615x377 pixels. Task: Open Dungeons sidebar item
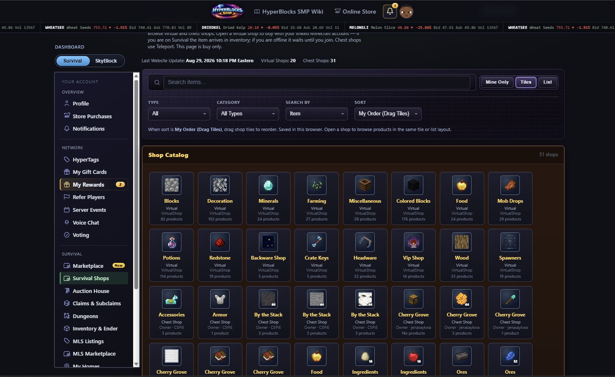(x=94, y=316)
